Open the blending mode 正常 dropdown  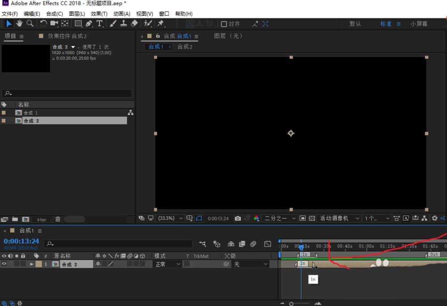pos(168,264)
